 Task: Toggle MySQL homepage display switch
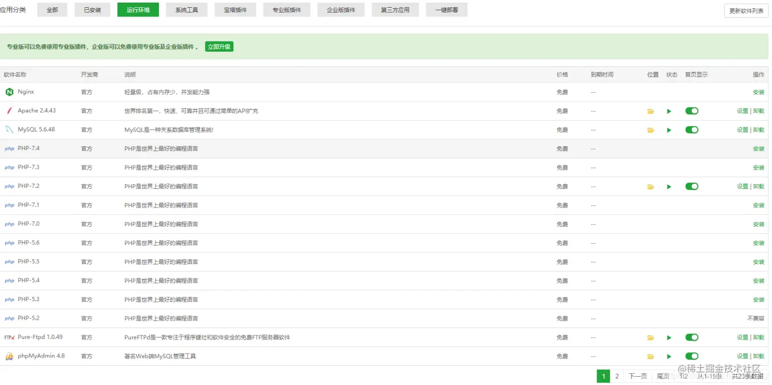click(692, 130)
